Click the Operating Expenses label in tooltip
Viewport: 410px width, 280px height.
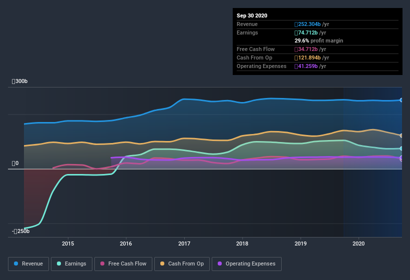[262, 66]
